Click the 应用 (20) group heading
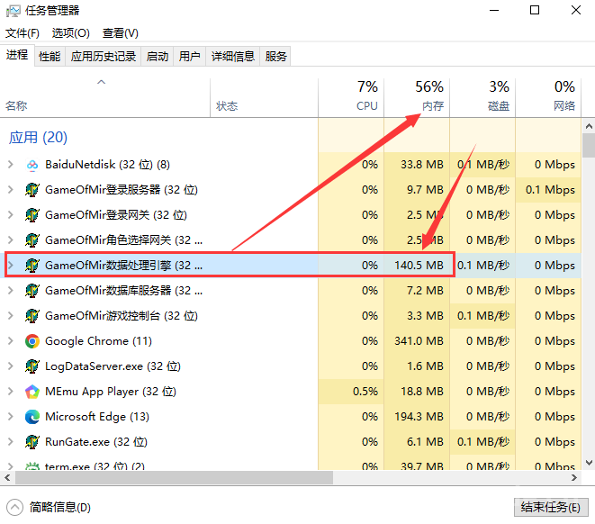The width and height of the screenshot is (595, 524). pos(38,138)
